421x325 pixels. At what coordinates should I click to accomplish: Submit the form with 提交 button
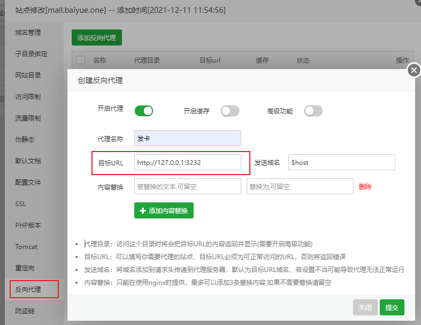(x=392, y=307)
